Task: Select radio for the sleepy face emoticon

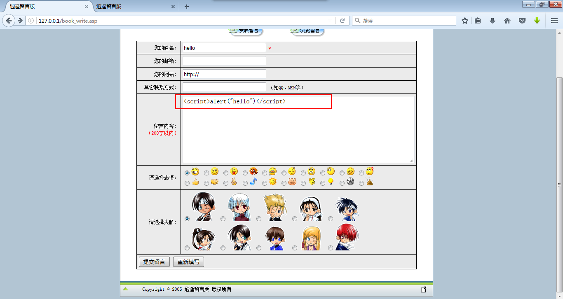Action: coord(284,173)
